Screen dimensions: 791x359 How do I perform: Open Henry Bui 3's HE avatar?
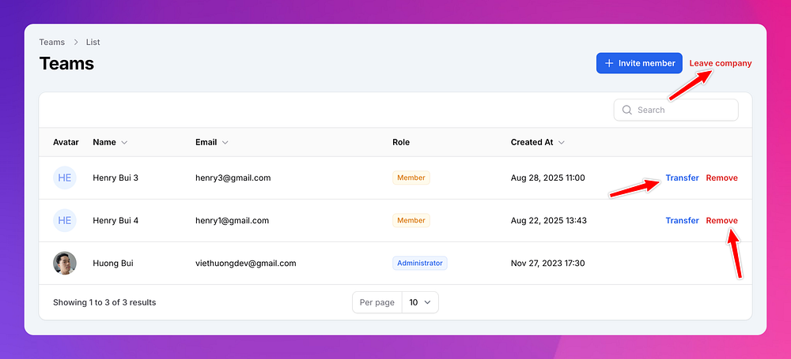[x=65, y=178]
